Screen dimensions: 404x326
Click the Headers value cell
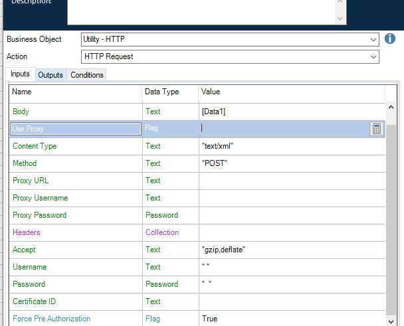(292, 232)
